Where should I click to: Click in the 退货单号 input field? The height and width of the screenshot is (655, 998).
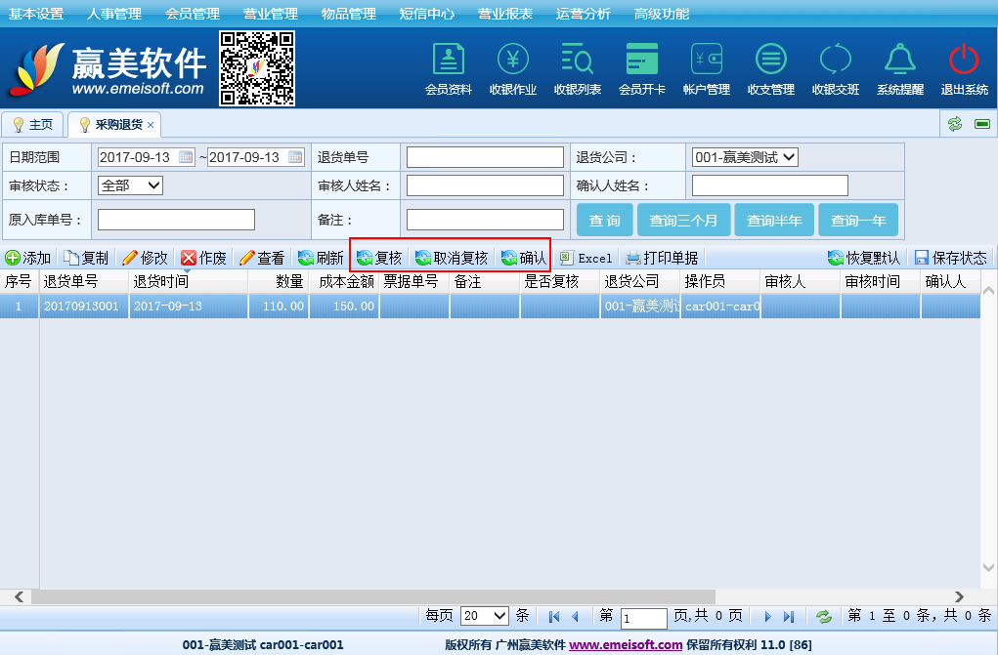click(485, 157)
